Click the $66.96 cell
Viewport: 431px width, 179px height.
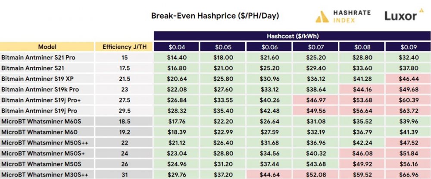point(408,174)
